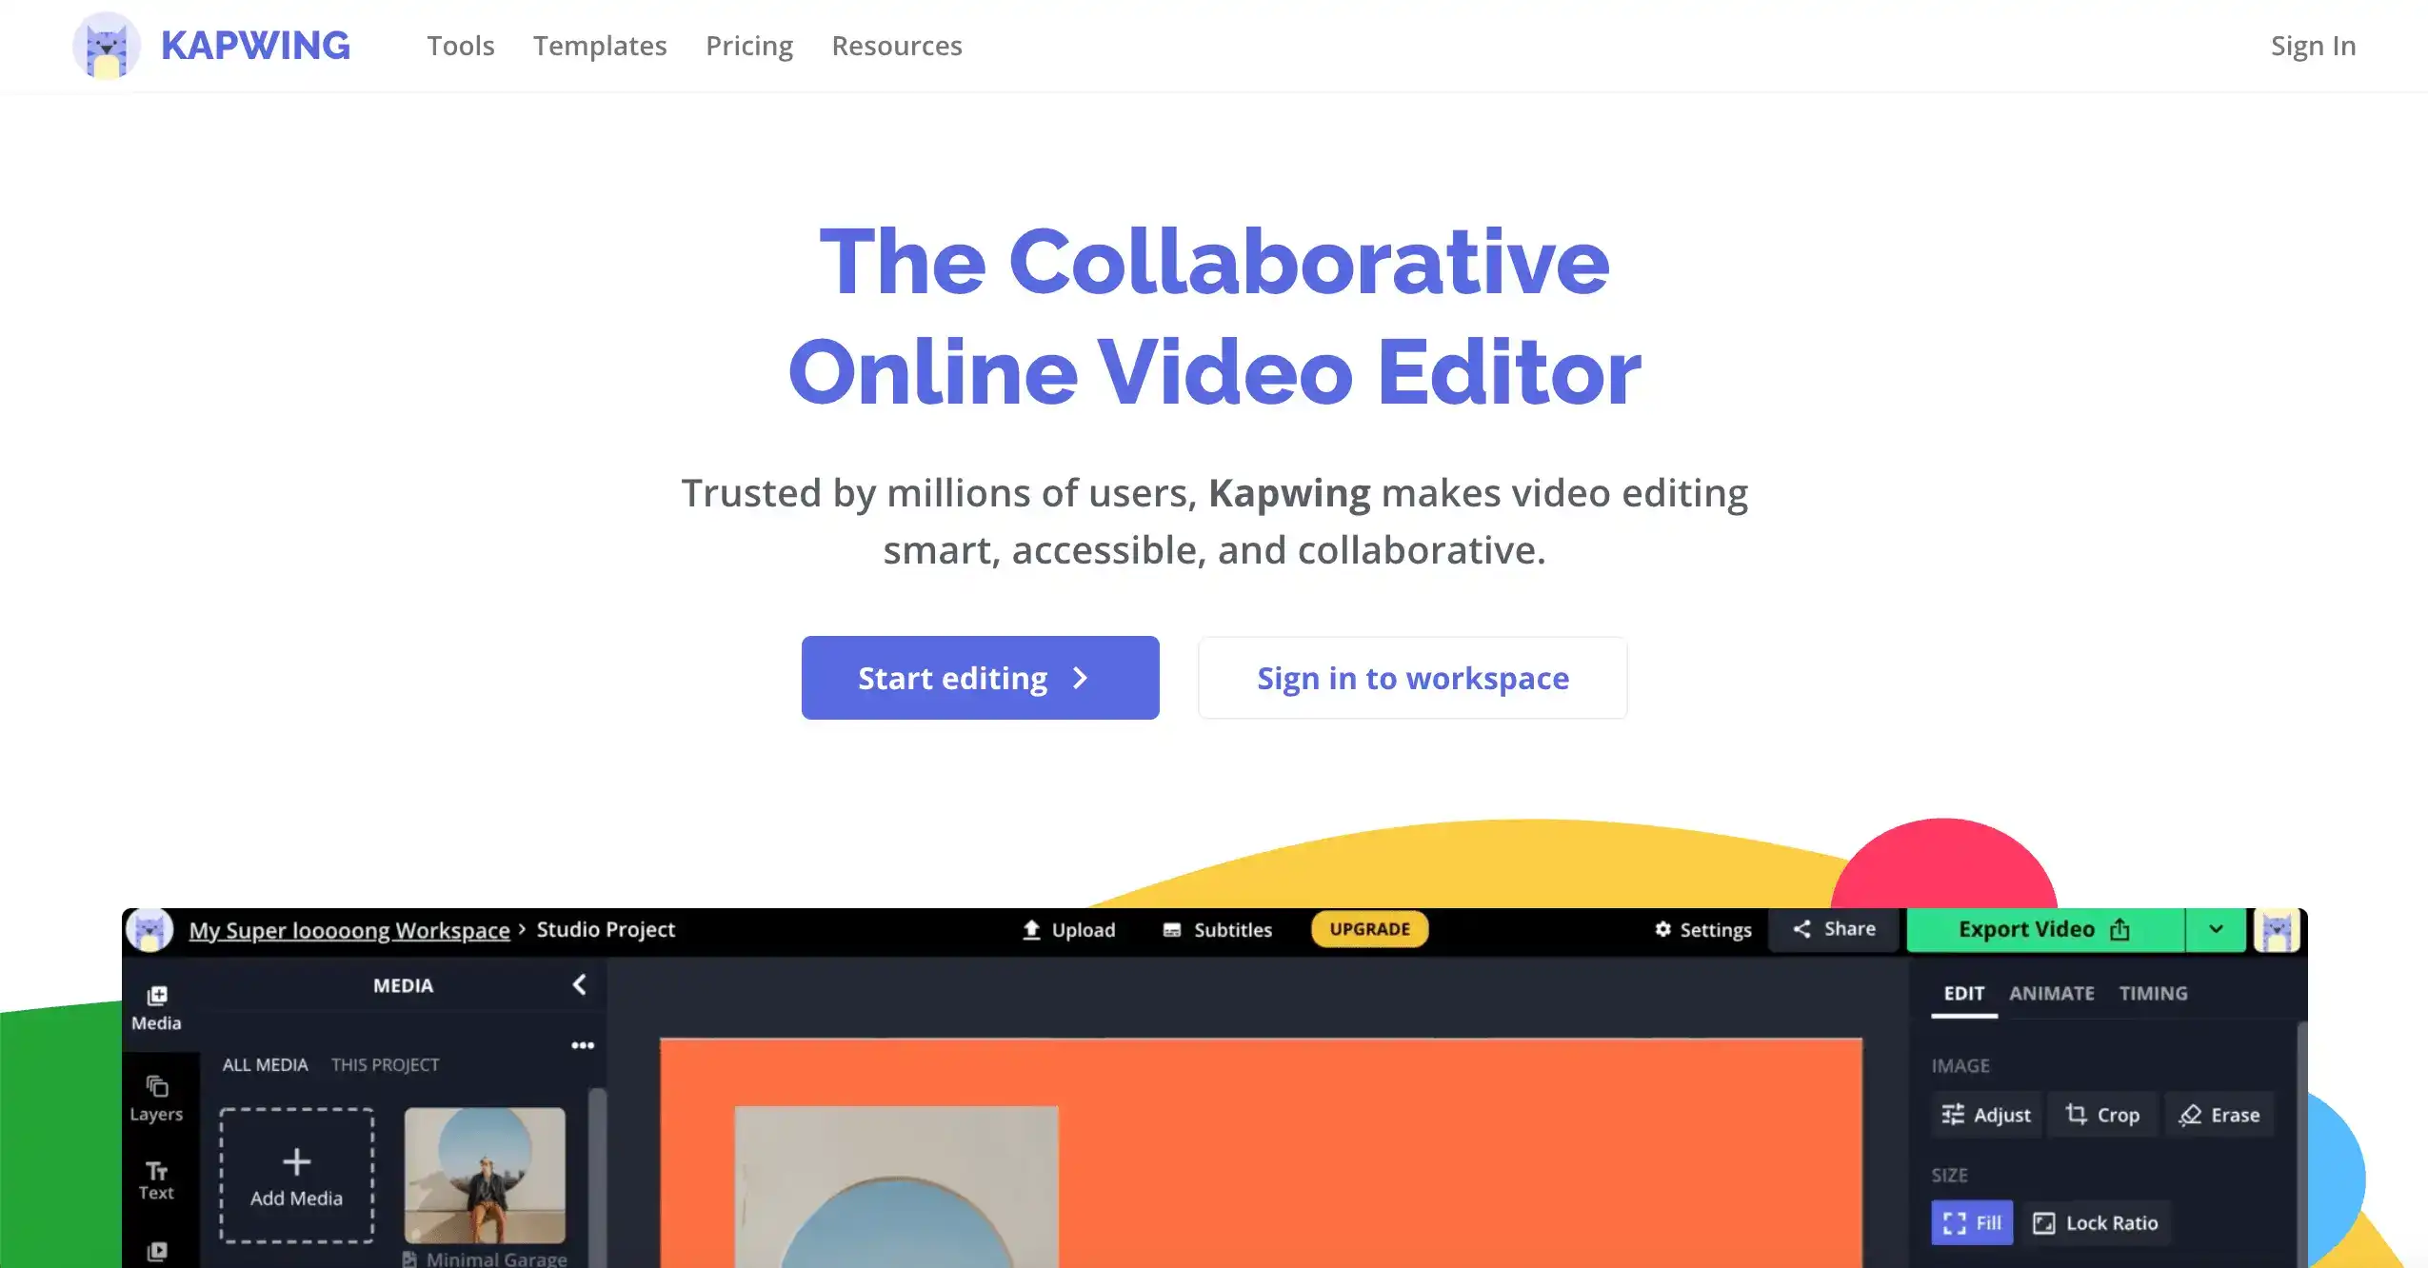Expand the Export Video dropdown arrow
This screenshot has width=2428, height=1268.
point(2216,929)
